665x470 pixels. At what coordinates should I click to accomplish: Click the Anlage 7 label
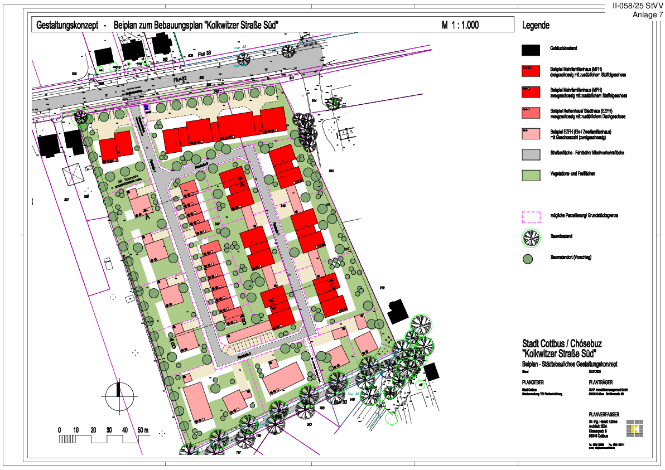(648, 14)
